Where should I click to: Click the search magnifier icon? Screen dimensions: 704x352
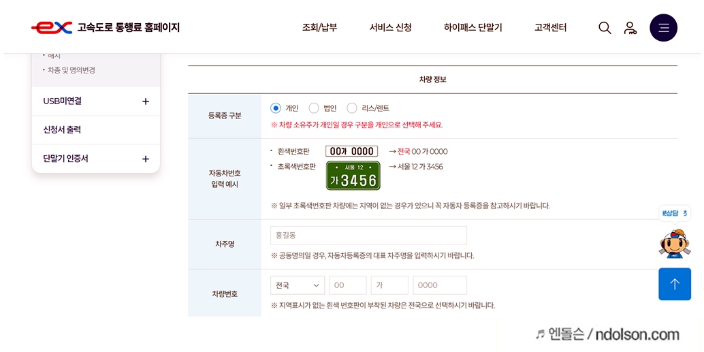coord(605,28)
